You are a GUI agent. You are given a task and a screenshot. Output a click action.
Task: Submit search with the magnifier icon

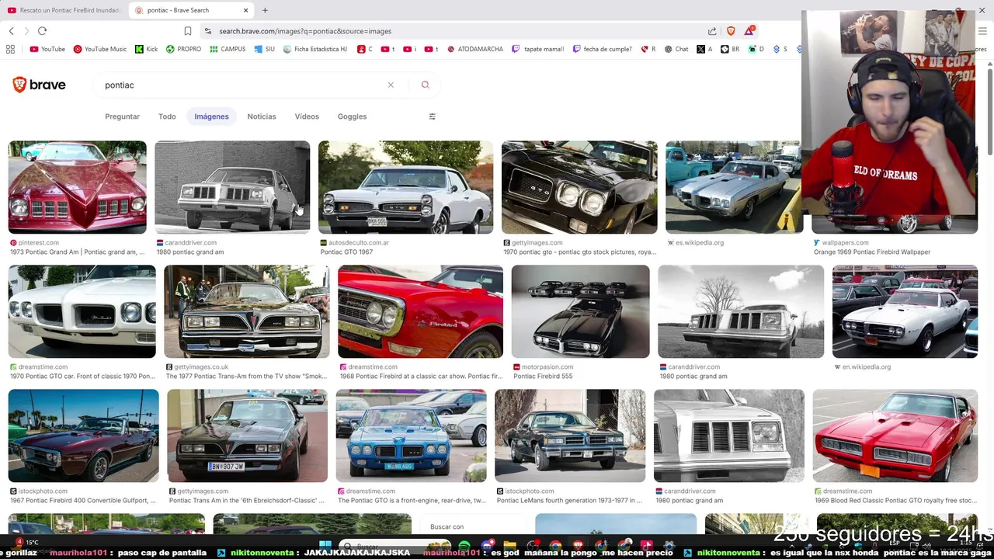[x=425, y=85]
